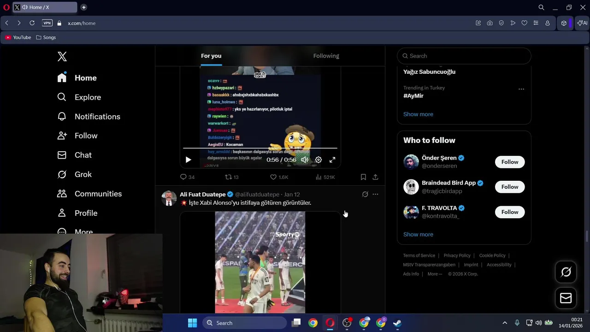This screenshot has height=332, width=590.
Task: Follow F. TRAVOLTA
Action: click(x=510, y=212)
